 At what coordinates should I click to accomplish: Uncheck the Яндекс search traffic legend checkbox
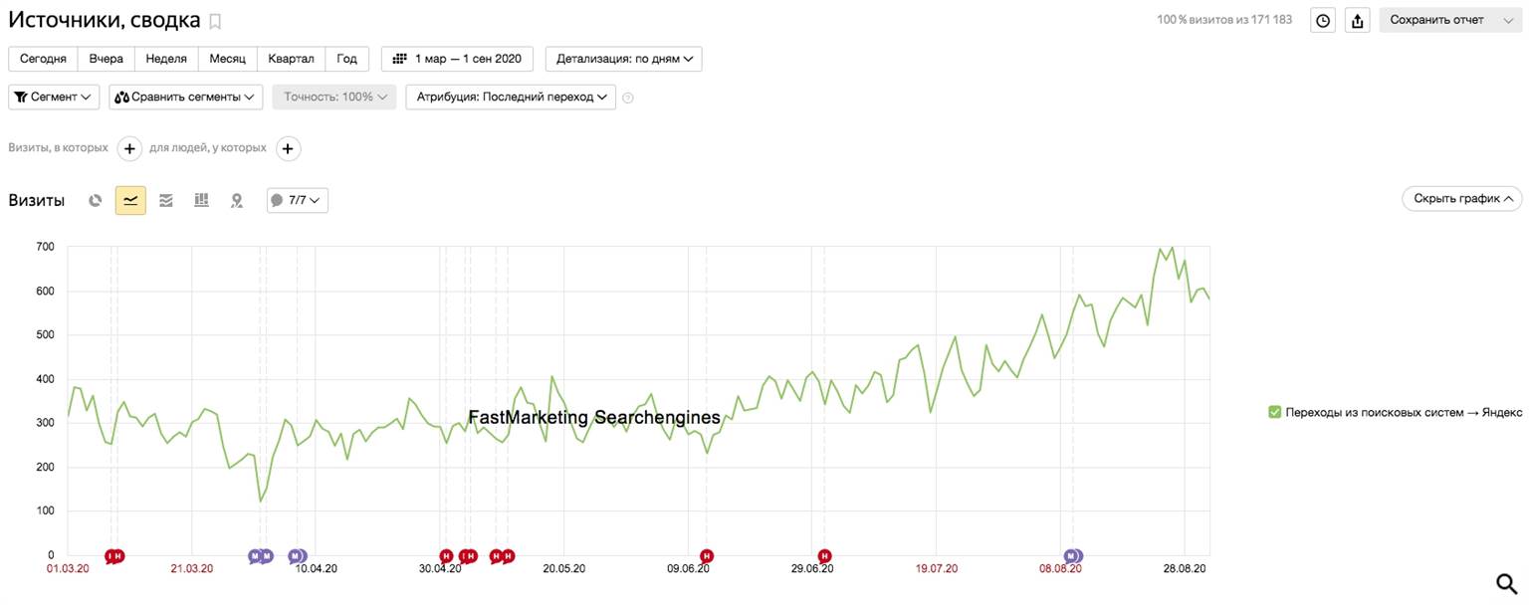1275,412
